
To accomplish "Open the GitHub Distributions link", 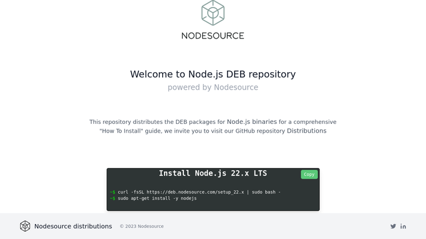I will click(307, 131).
